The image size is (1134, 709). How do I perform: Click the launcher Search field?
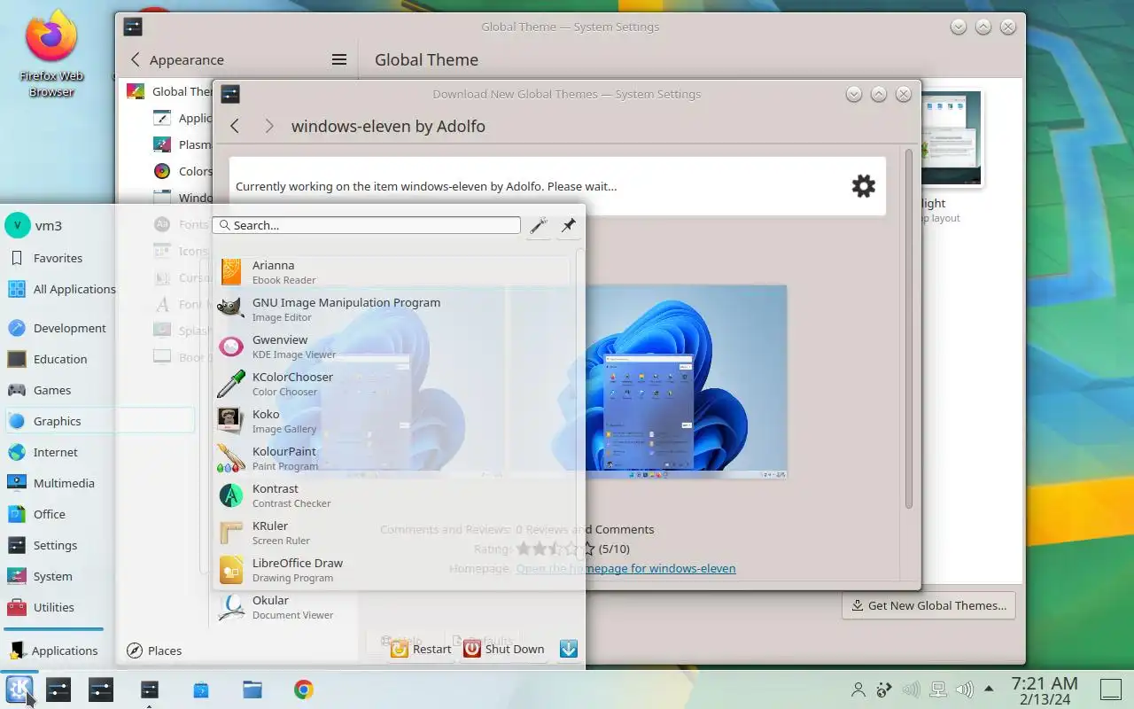(x=367, y=225)
